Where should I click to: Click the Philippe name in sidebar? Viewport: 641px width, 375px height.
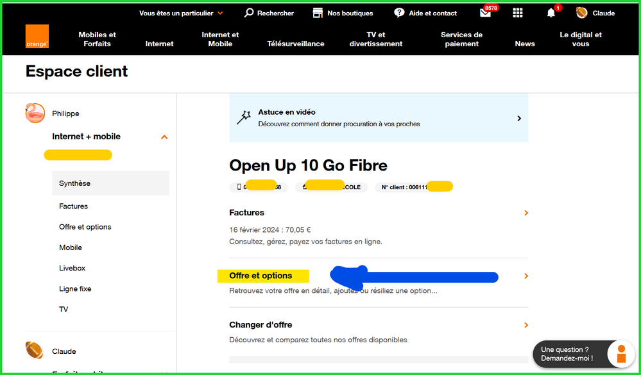(x=65, y=113)
